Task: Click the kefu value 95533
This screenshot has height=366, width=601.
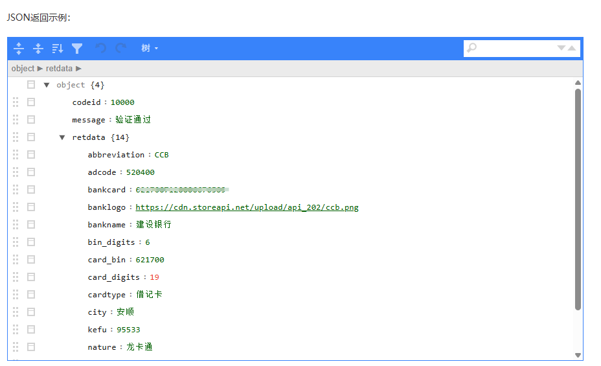Action: point(128,330)
